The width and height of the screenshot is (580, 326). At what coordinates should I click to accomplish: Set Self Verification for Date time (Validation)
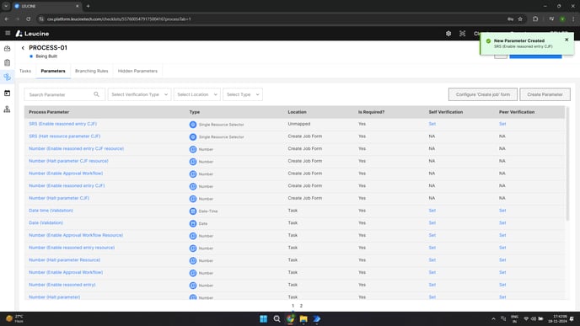point(432,211)
